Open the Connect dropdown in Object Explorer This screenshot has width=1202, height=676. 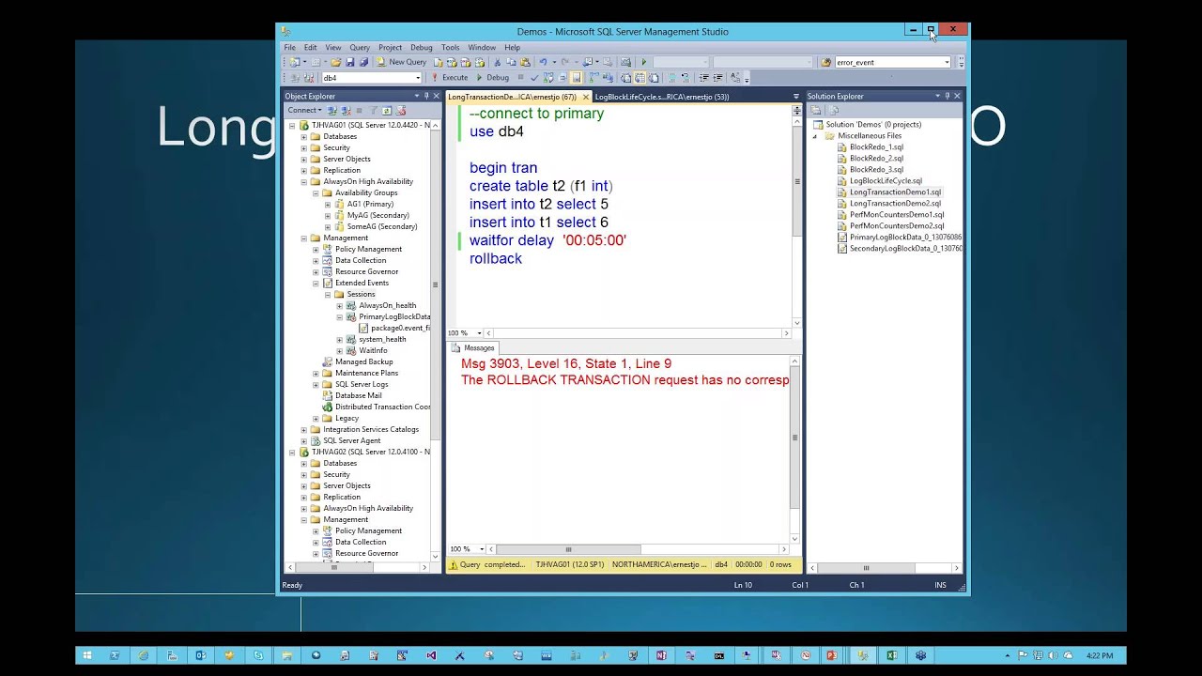[x=304, y=111]
